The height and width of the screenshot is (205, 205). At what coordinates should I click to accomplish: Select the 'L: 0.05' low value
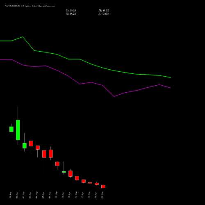tap(104, 14)
